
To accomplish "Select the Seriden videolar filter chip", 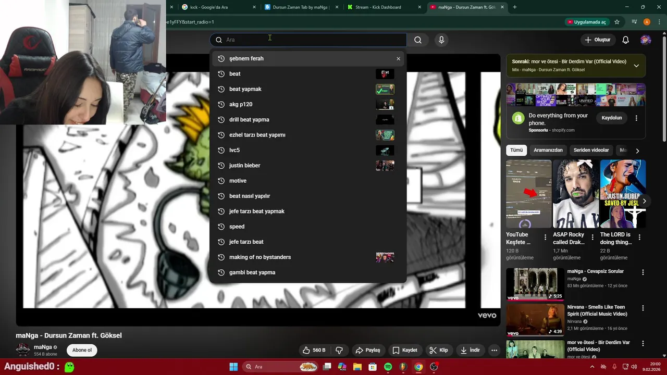I will (591, 150).
